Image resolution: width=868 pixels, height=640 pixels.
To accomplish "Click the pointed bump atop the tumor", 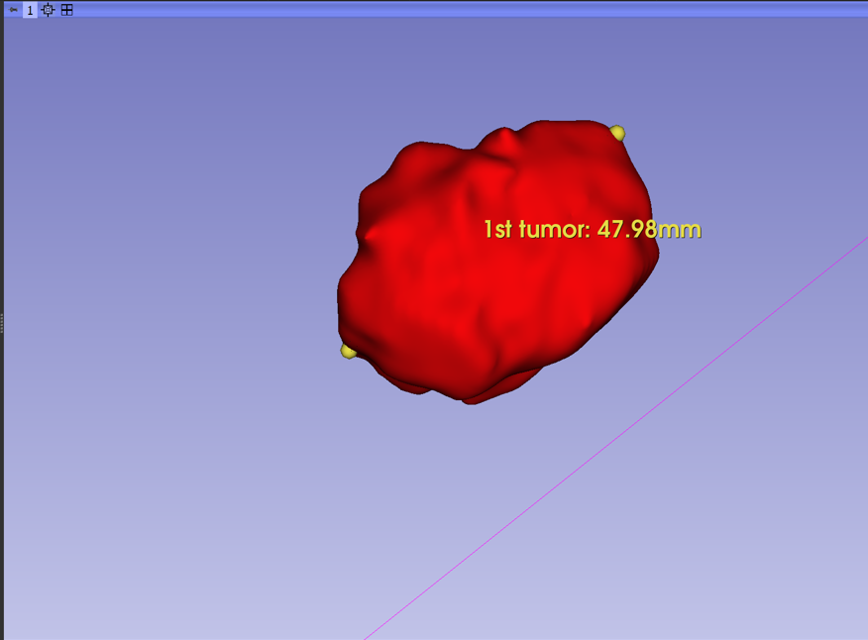I will 506,134.
